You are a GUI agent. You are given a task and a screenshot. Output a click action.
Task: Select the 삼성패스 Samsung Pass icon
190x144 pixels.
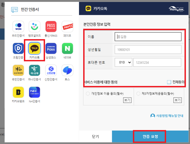(x=51, y=48)
